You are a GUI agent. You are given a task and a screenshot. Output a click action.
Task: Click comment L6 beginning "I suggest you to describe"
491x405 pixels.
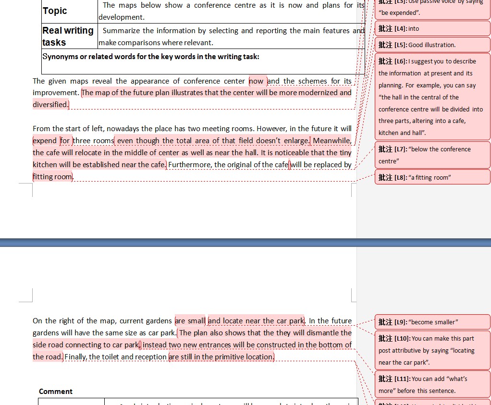point(432,97)
